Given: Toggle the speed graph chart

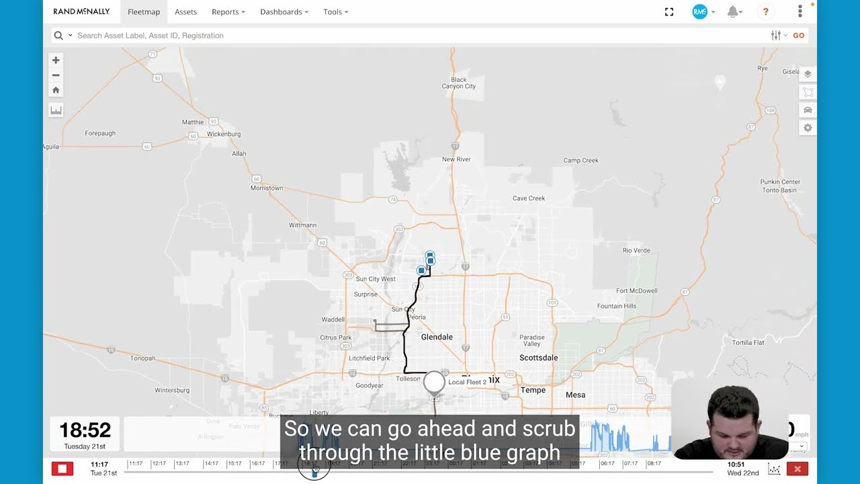Looking at the screenshot, I should coord(774,469).
